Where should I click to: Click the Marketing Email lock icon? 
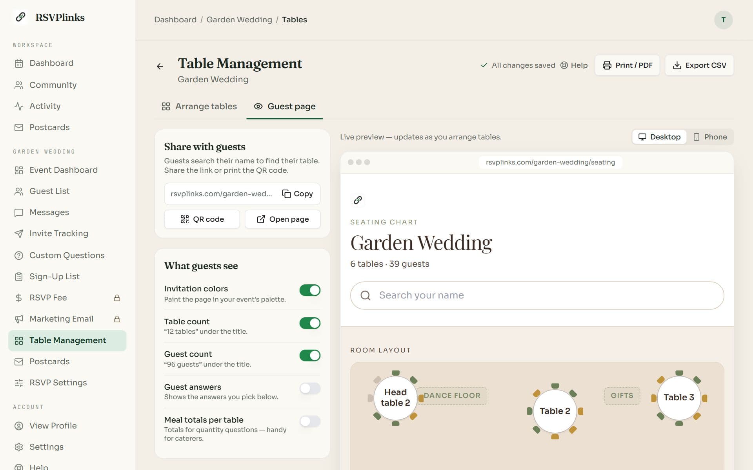click(x=117, y=319)
